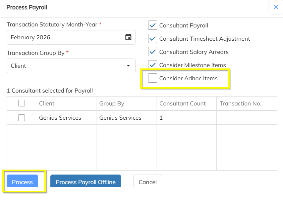Click the Group By column header
This screenshot has height=200, width=283.
112,103
